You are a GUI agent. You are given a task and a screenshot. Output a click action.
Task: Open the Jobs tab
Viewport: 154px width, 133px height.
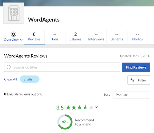click(x=55, y=37)
